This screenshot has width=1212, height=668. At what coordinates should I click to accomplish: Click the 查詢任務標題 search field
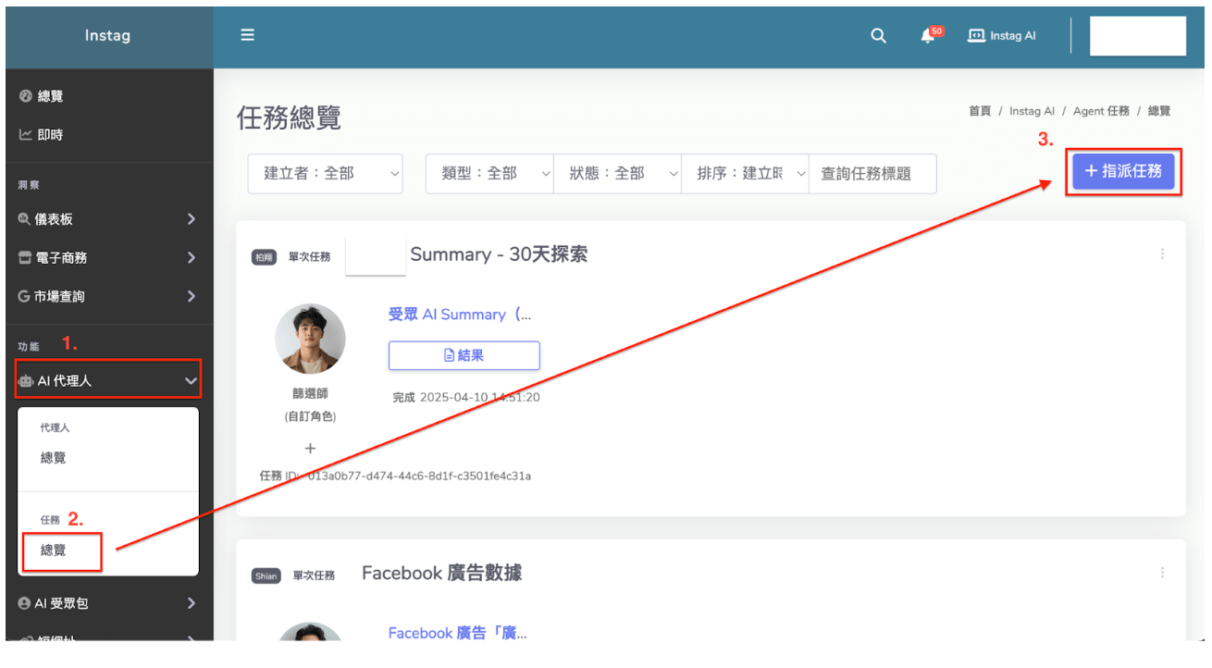[x=872, y=174]
